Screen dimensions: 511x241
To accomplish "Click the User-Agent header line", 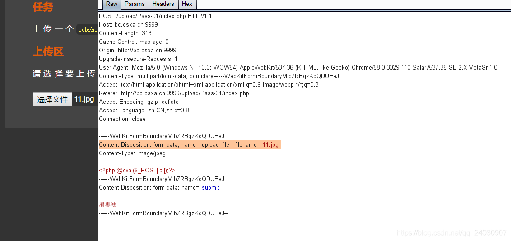I will (x=298, y=67).
